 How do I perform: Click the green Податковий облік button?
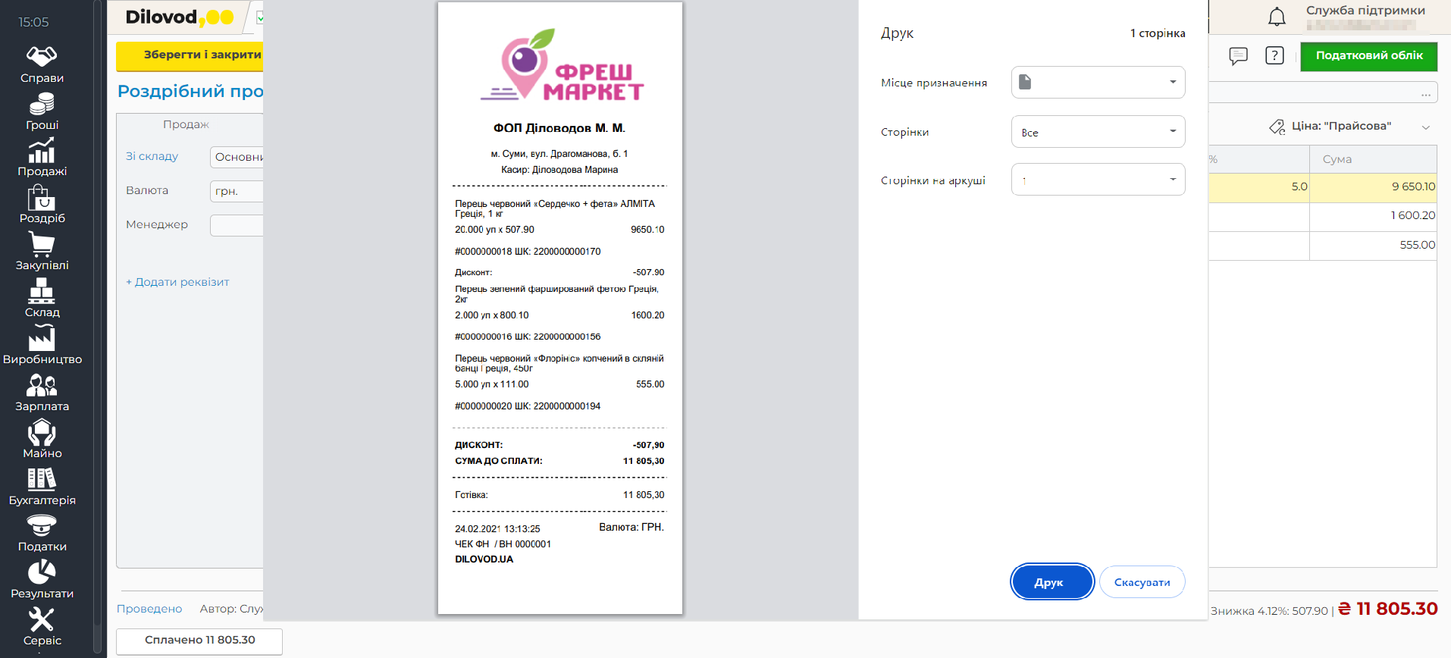coord(1368,56)
